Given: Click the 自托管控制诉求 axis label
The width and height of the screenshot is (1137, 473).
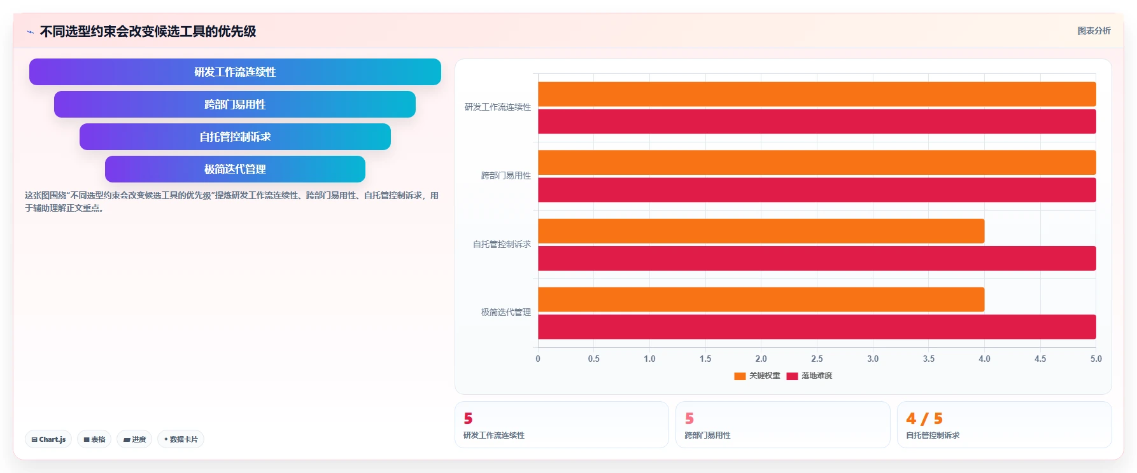Looking at the screenshot, I should (502, 244).
